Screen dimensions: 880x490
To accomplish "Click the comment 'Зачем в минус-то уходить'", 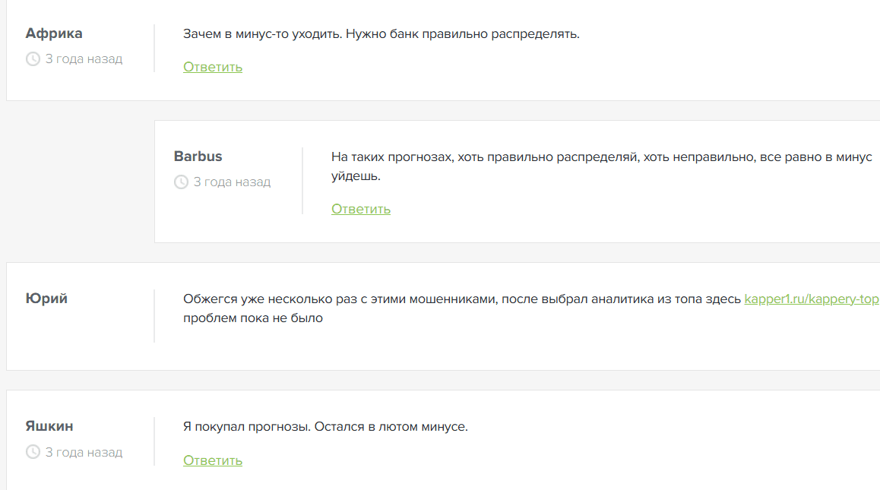I will coord(381,34).
